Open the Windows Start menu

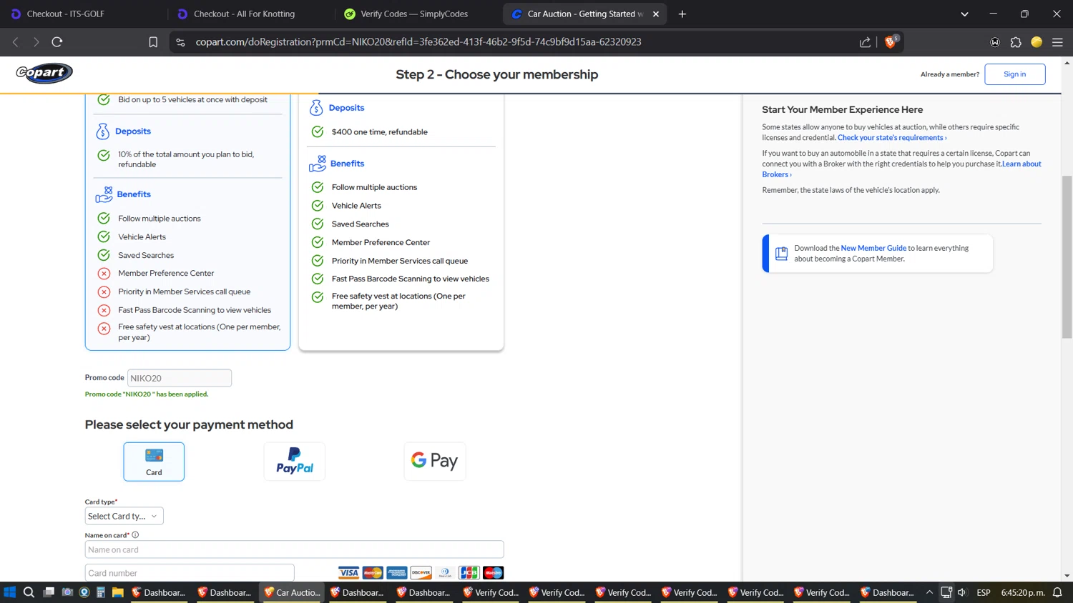9,592
